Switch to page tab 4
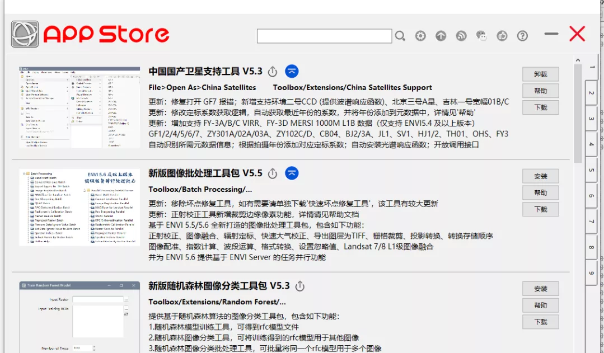 591,144
